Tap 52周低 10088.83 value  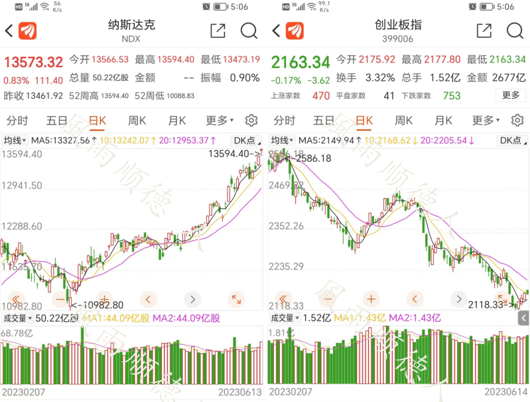[x=180, y=96]
